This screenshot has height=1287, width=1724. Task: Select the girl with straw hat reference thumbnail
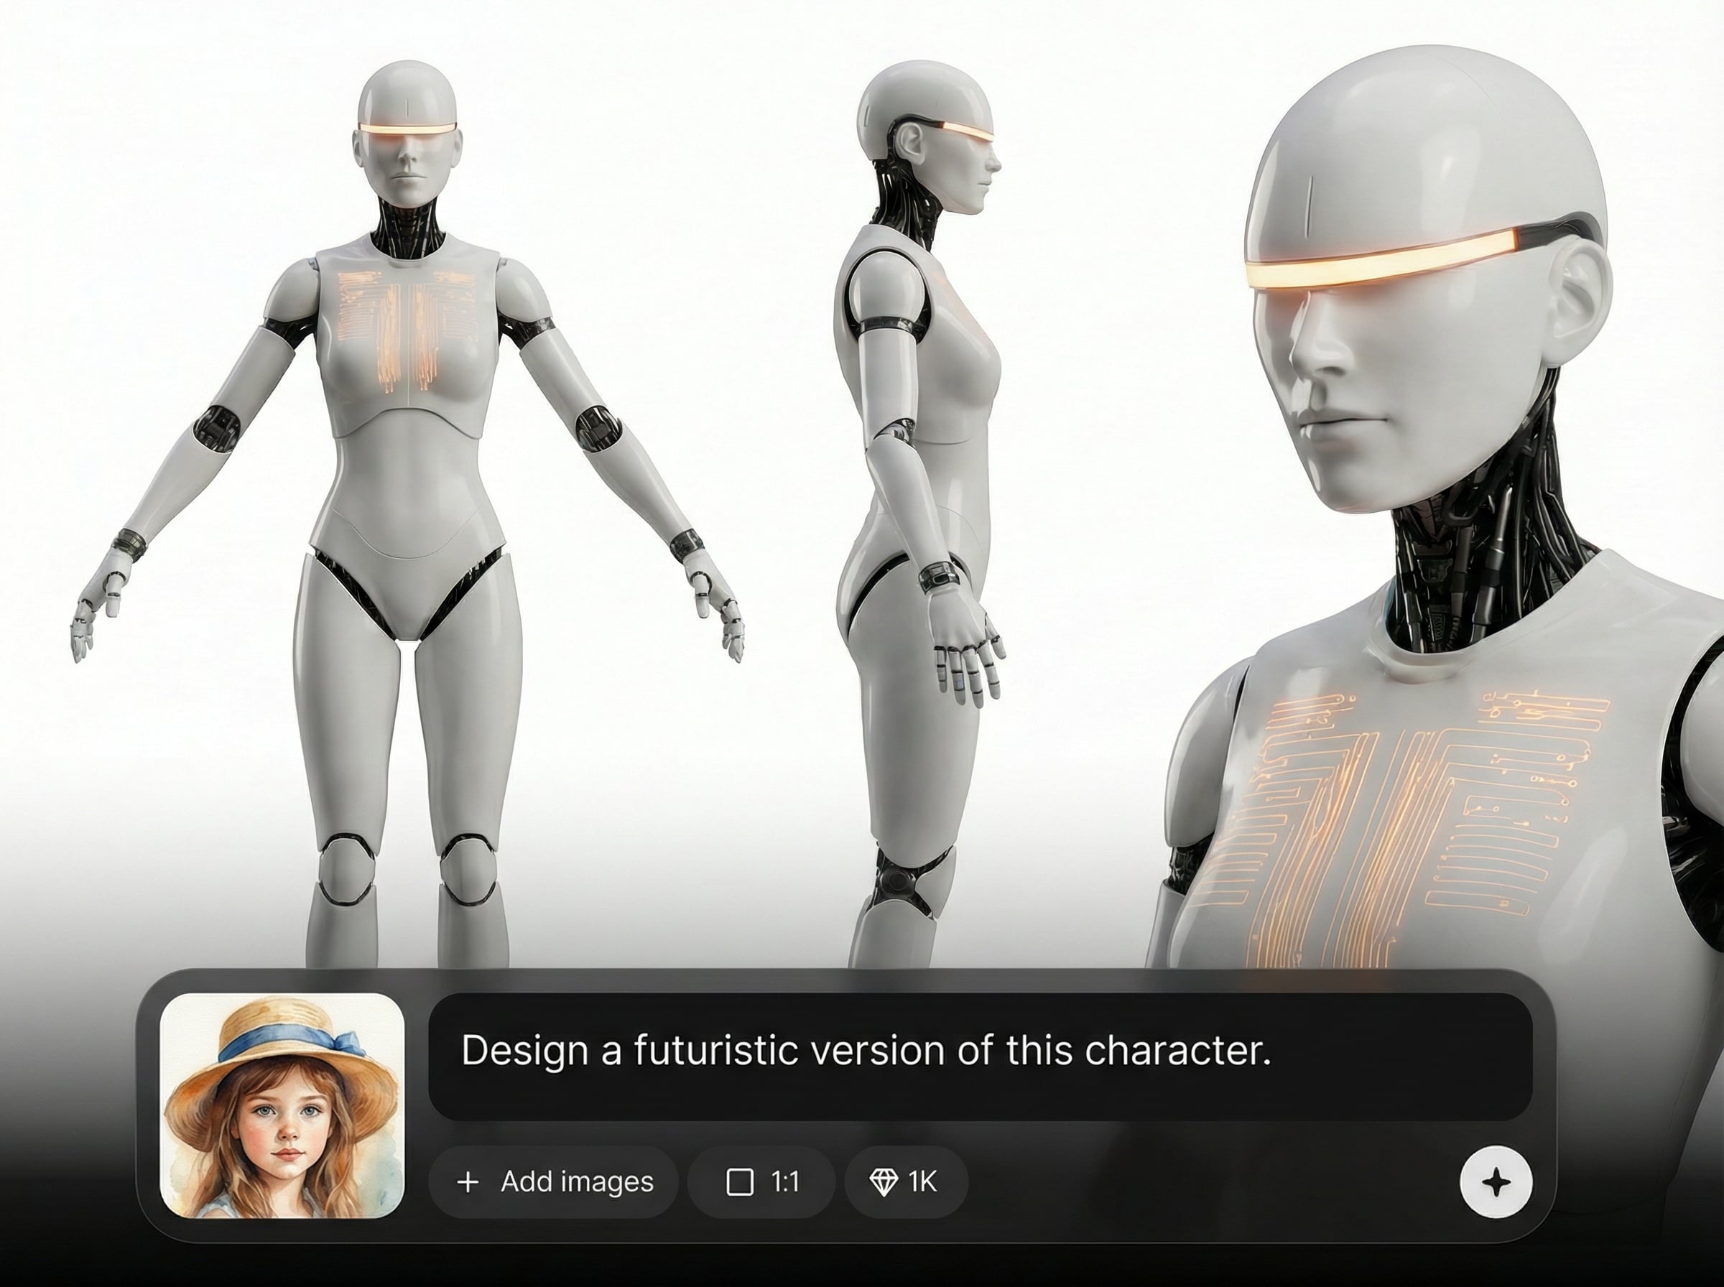282,1105
